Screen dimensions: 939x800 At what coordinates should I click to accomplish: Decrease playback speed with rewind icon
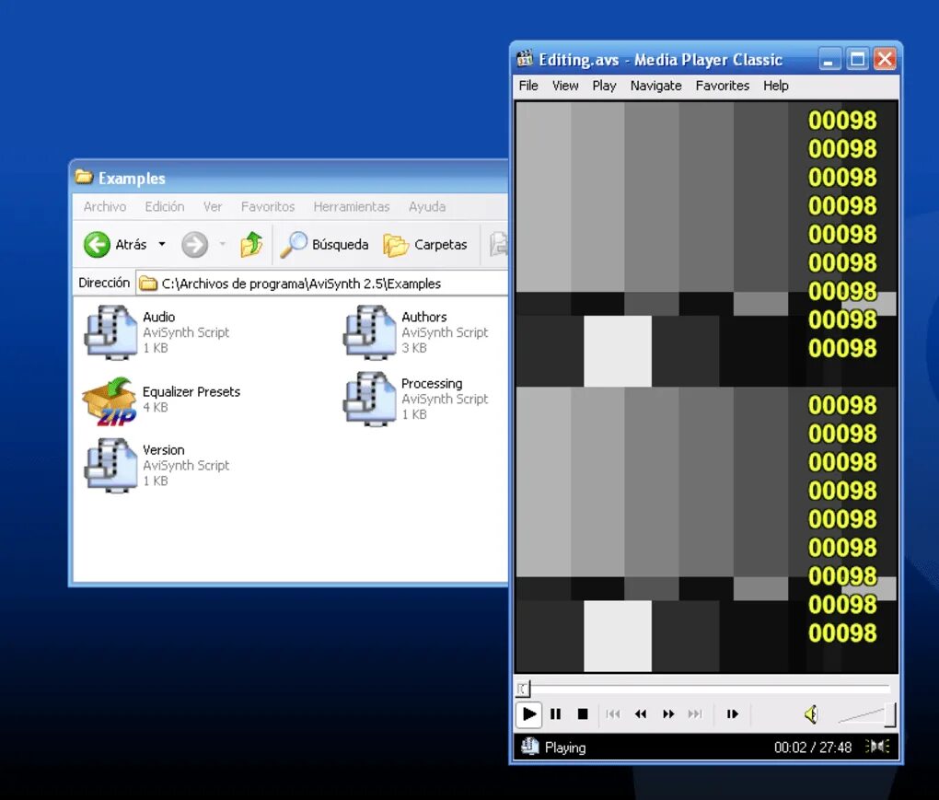click(x=641, y=714)
